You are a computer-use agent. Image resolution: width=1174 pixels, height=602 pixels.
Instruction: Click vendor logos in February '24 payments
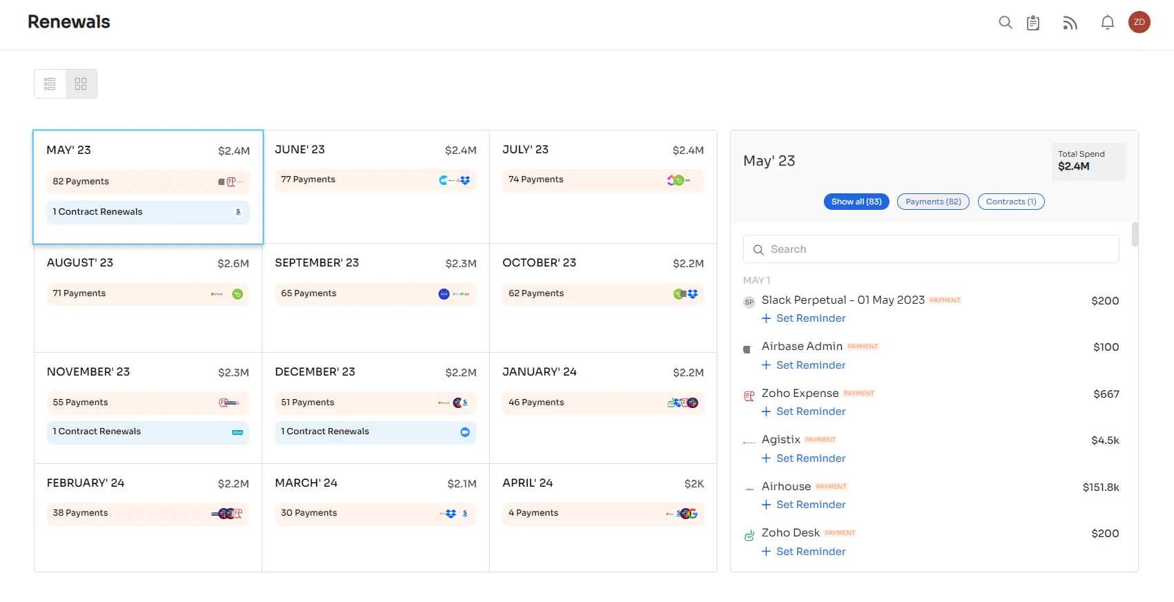pyautogui.click(x=227, y=514)
